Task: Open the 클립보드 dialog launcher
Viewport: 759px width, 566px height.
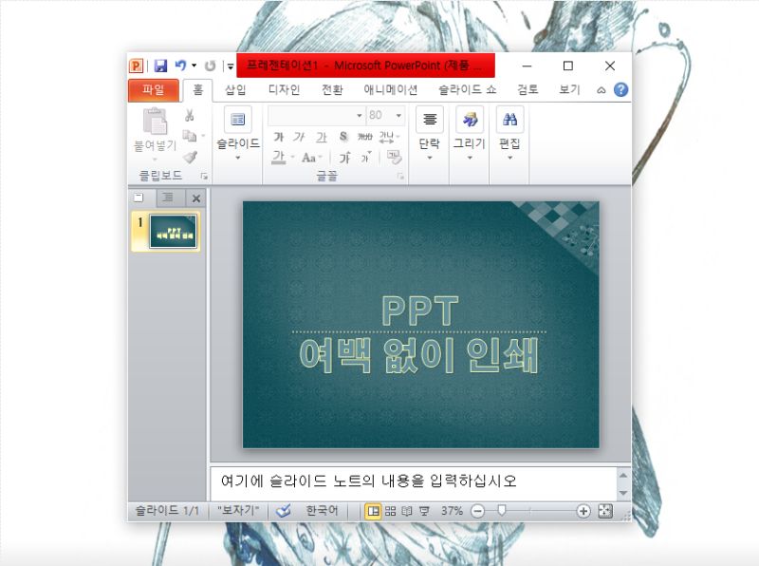Action: (204, 177)
